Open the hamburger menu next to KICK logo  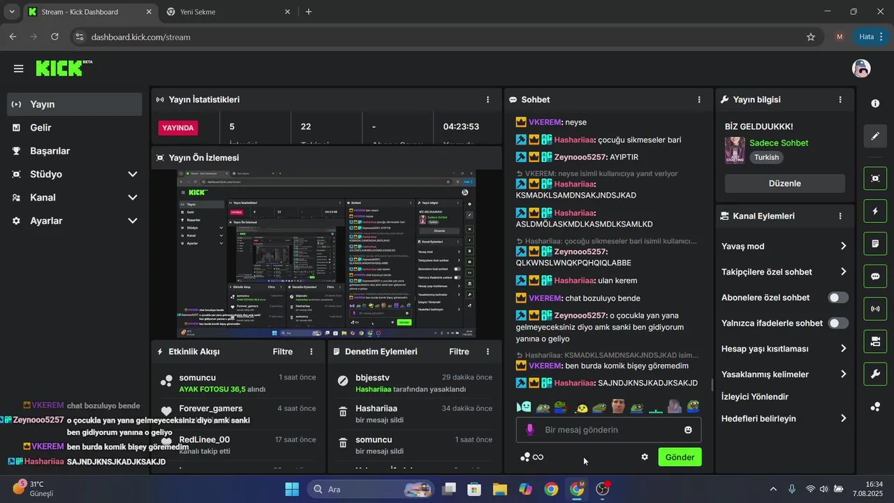click(18, 68)
